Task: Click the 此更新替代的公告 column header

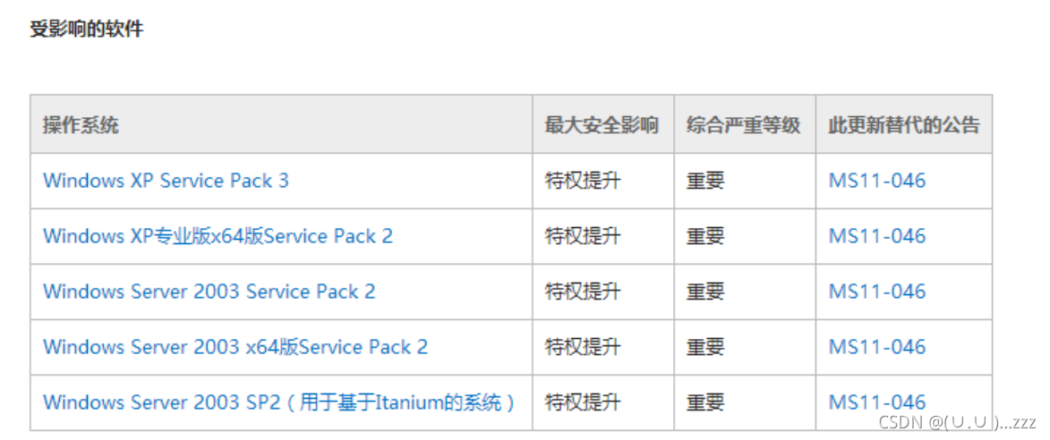Action: coord(905,125)
